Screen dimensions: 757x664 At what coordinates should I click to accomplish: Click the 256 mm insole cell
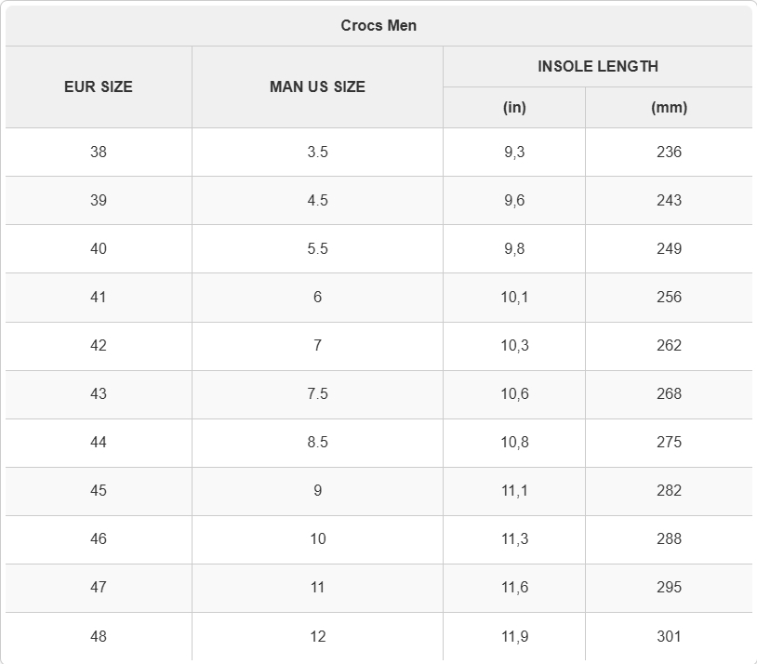(x=669, y=297)
